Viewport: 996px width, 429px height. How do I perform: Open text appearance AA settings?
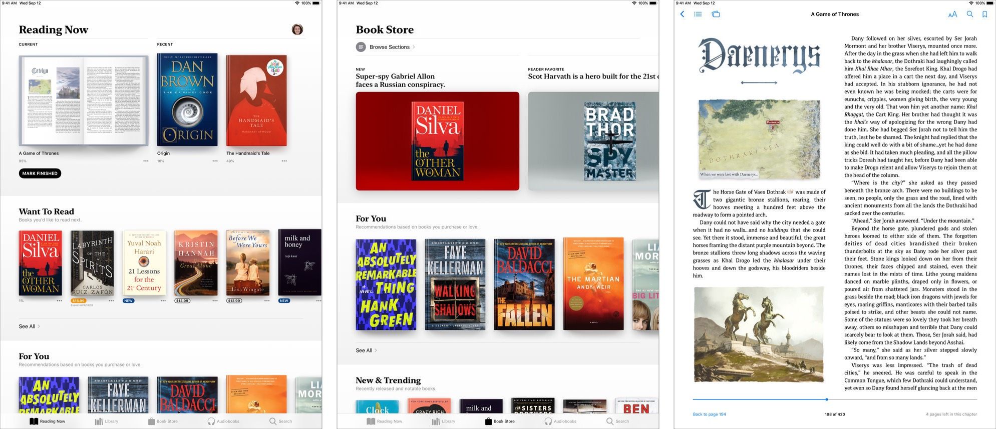pos(952,14)
